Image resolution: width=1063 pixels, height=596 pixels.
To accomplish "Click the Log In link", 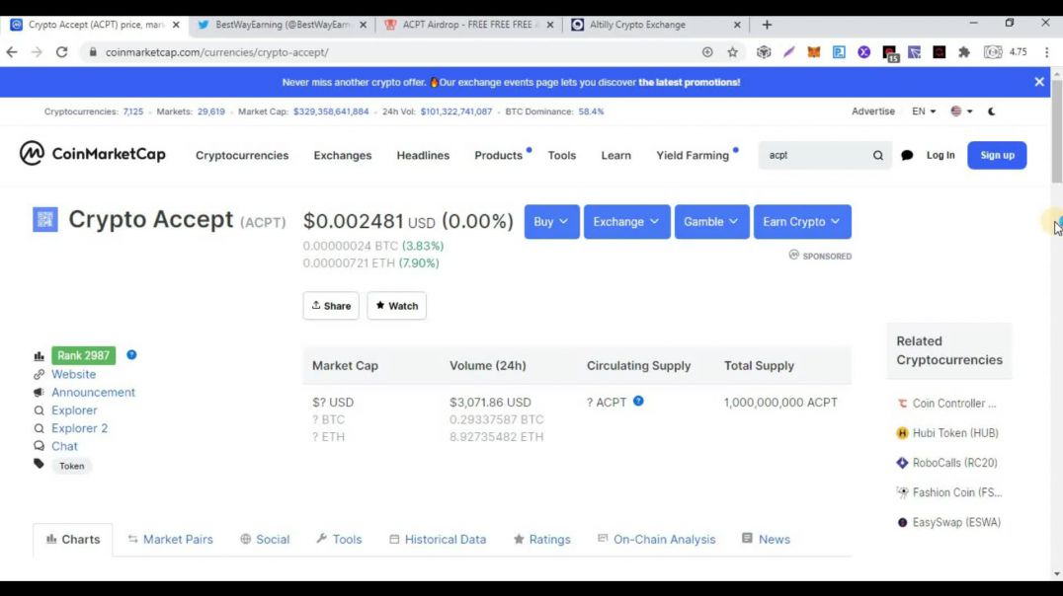I will tap(940, 155).
